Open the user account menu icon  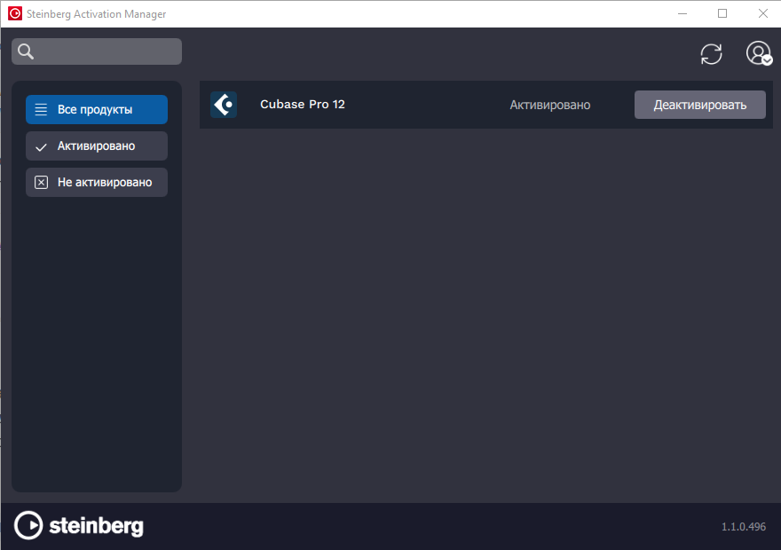[x=759, y=53]
